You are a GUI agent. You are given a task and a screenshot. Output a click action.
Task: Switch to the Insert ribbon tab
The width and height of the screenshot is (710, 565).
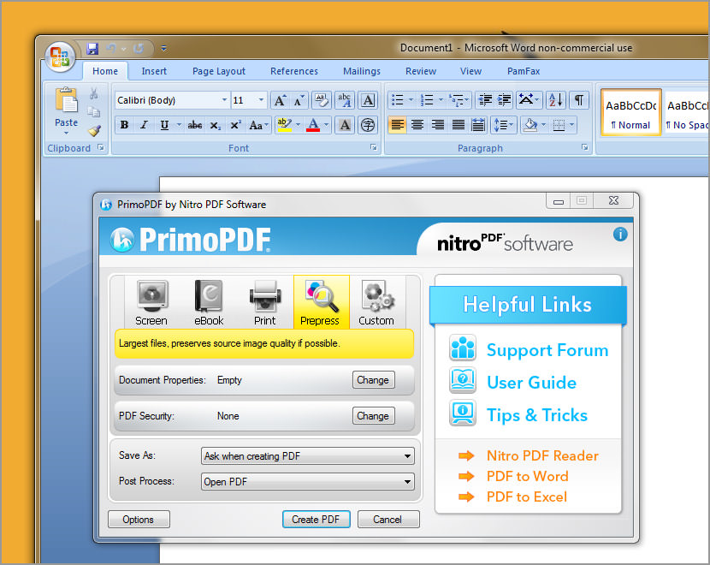coord(153,71)
